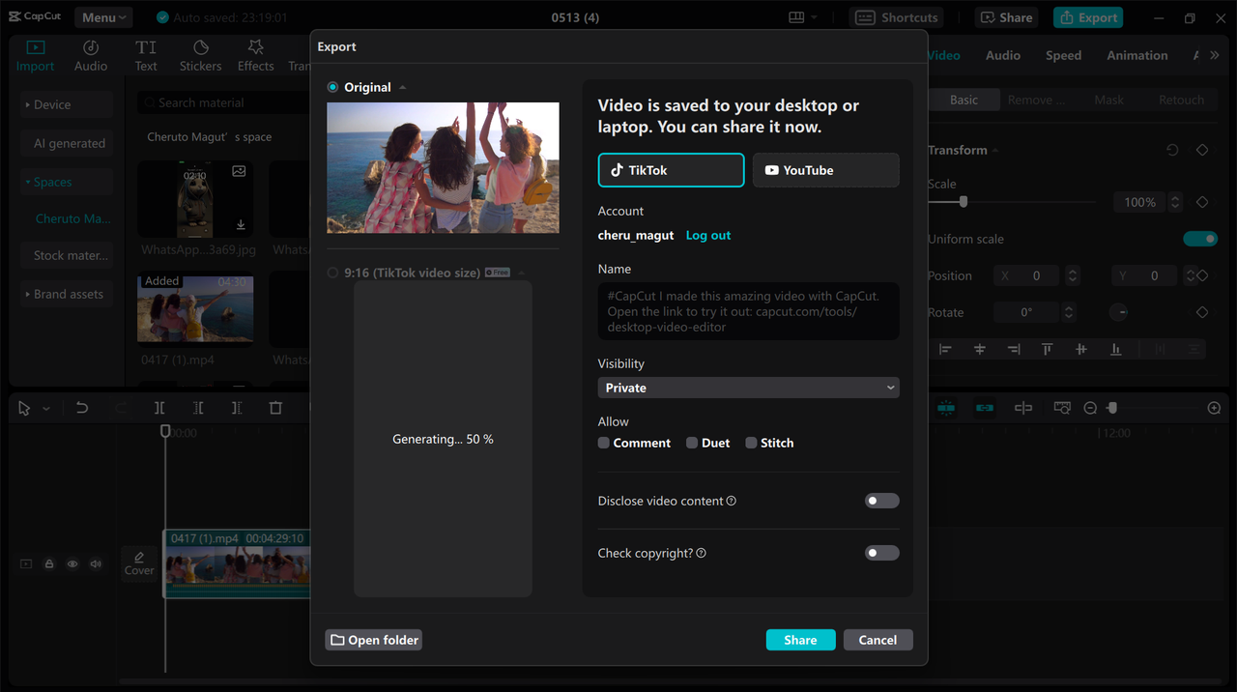
Task: Open the Visibility Private dropdown
Action: (749, 388)
